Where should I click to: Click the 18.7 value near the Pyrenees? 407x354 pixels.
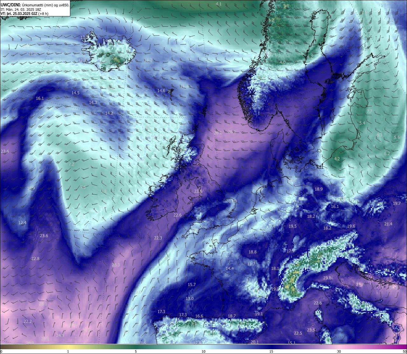232,316
